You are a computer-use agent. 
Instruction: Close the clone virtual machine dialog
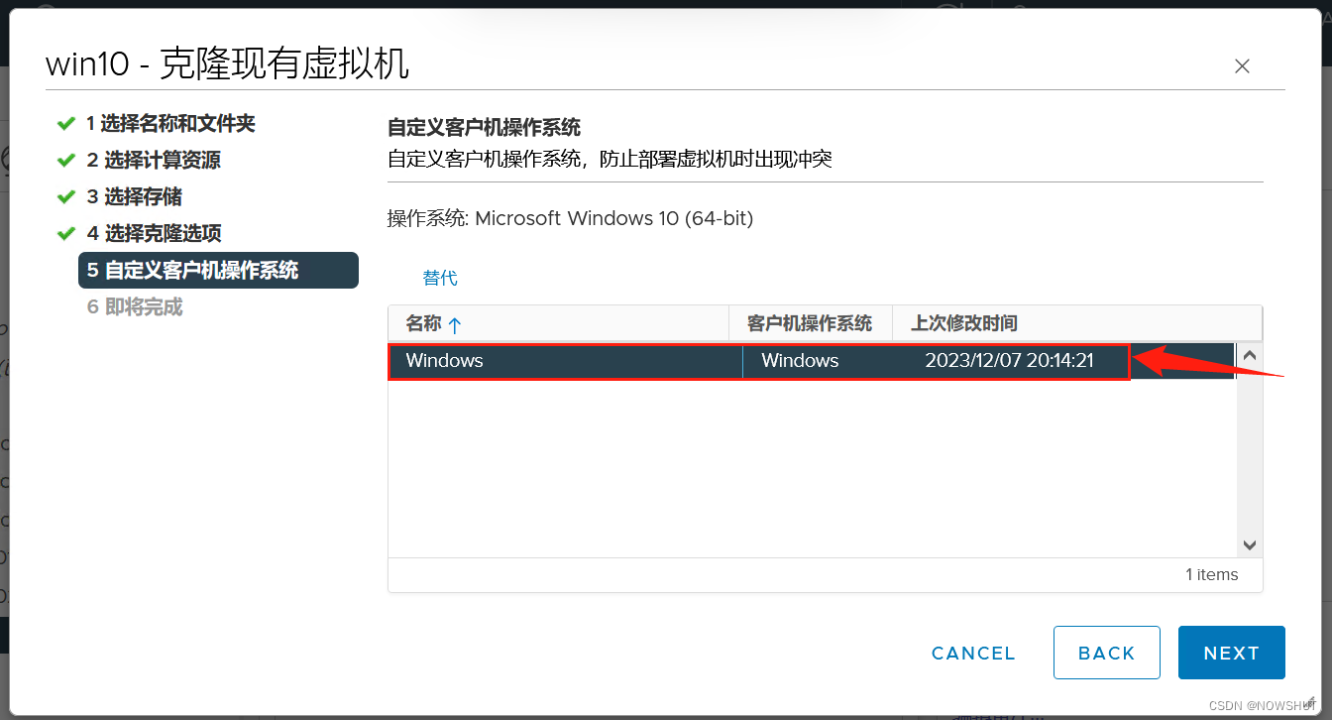coord(1242,66)
